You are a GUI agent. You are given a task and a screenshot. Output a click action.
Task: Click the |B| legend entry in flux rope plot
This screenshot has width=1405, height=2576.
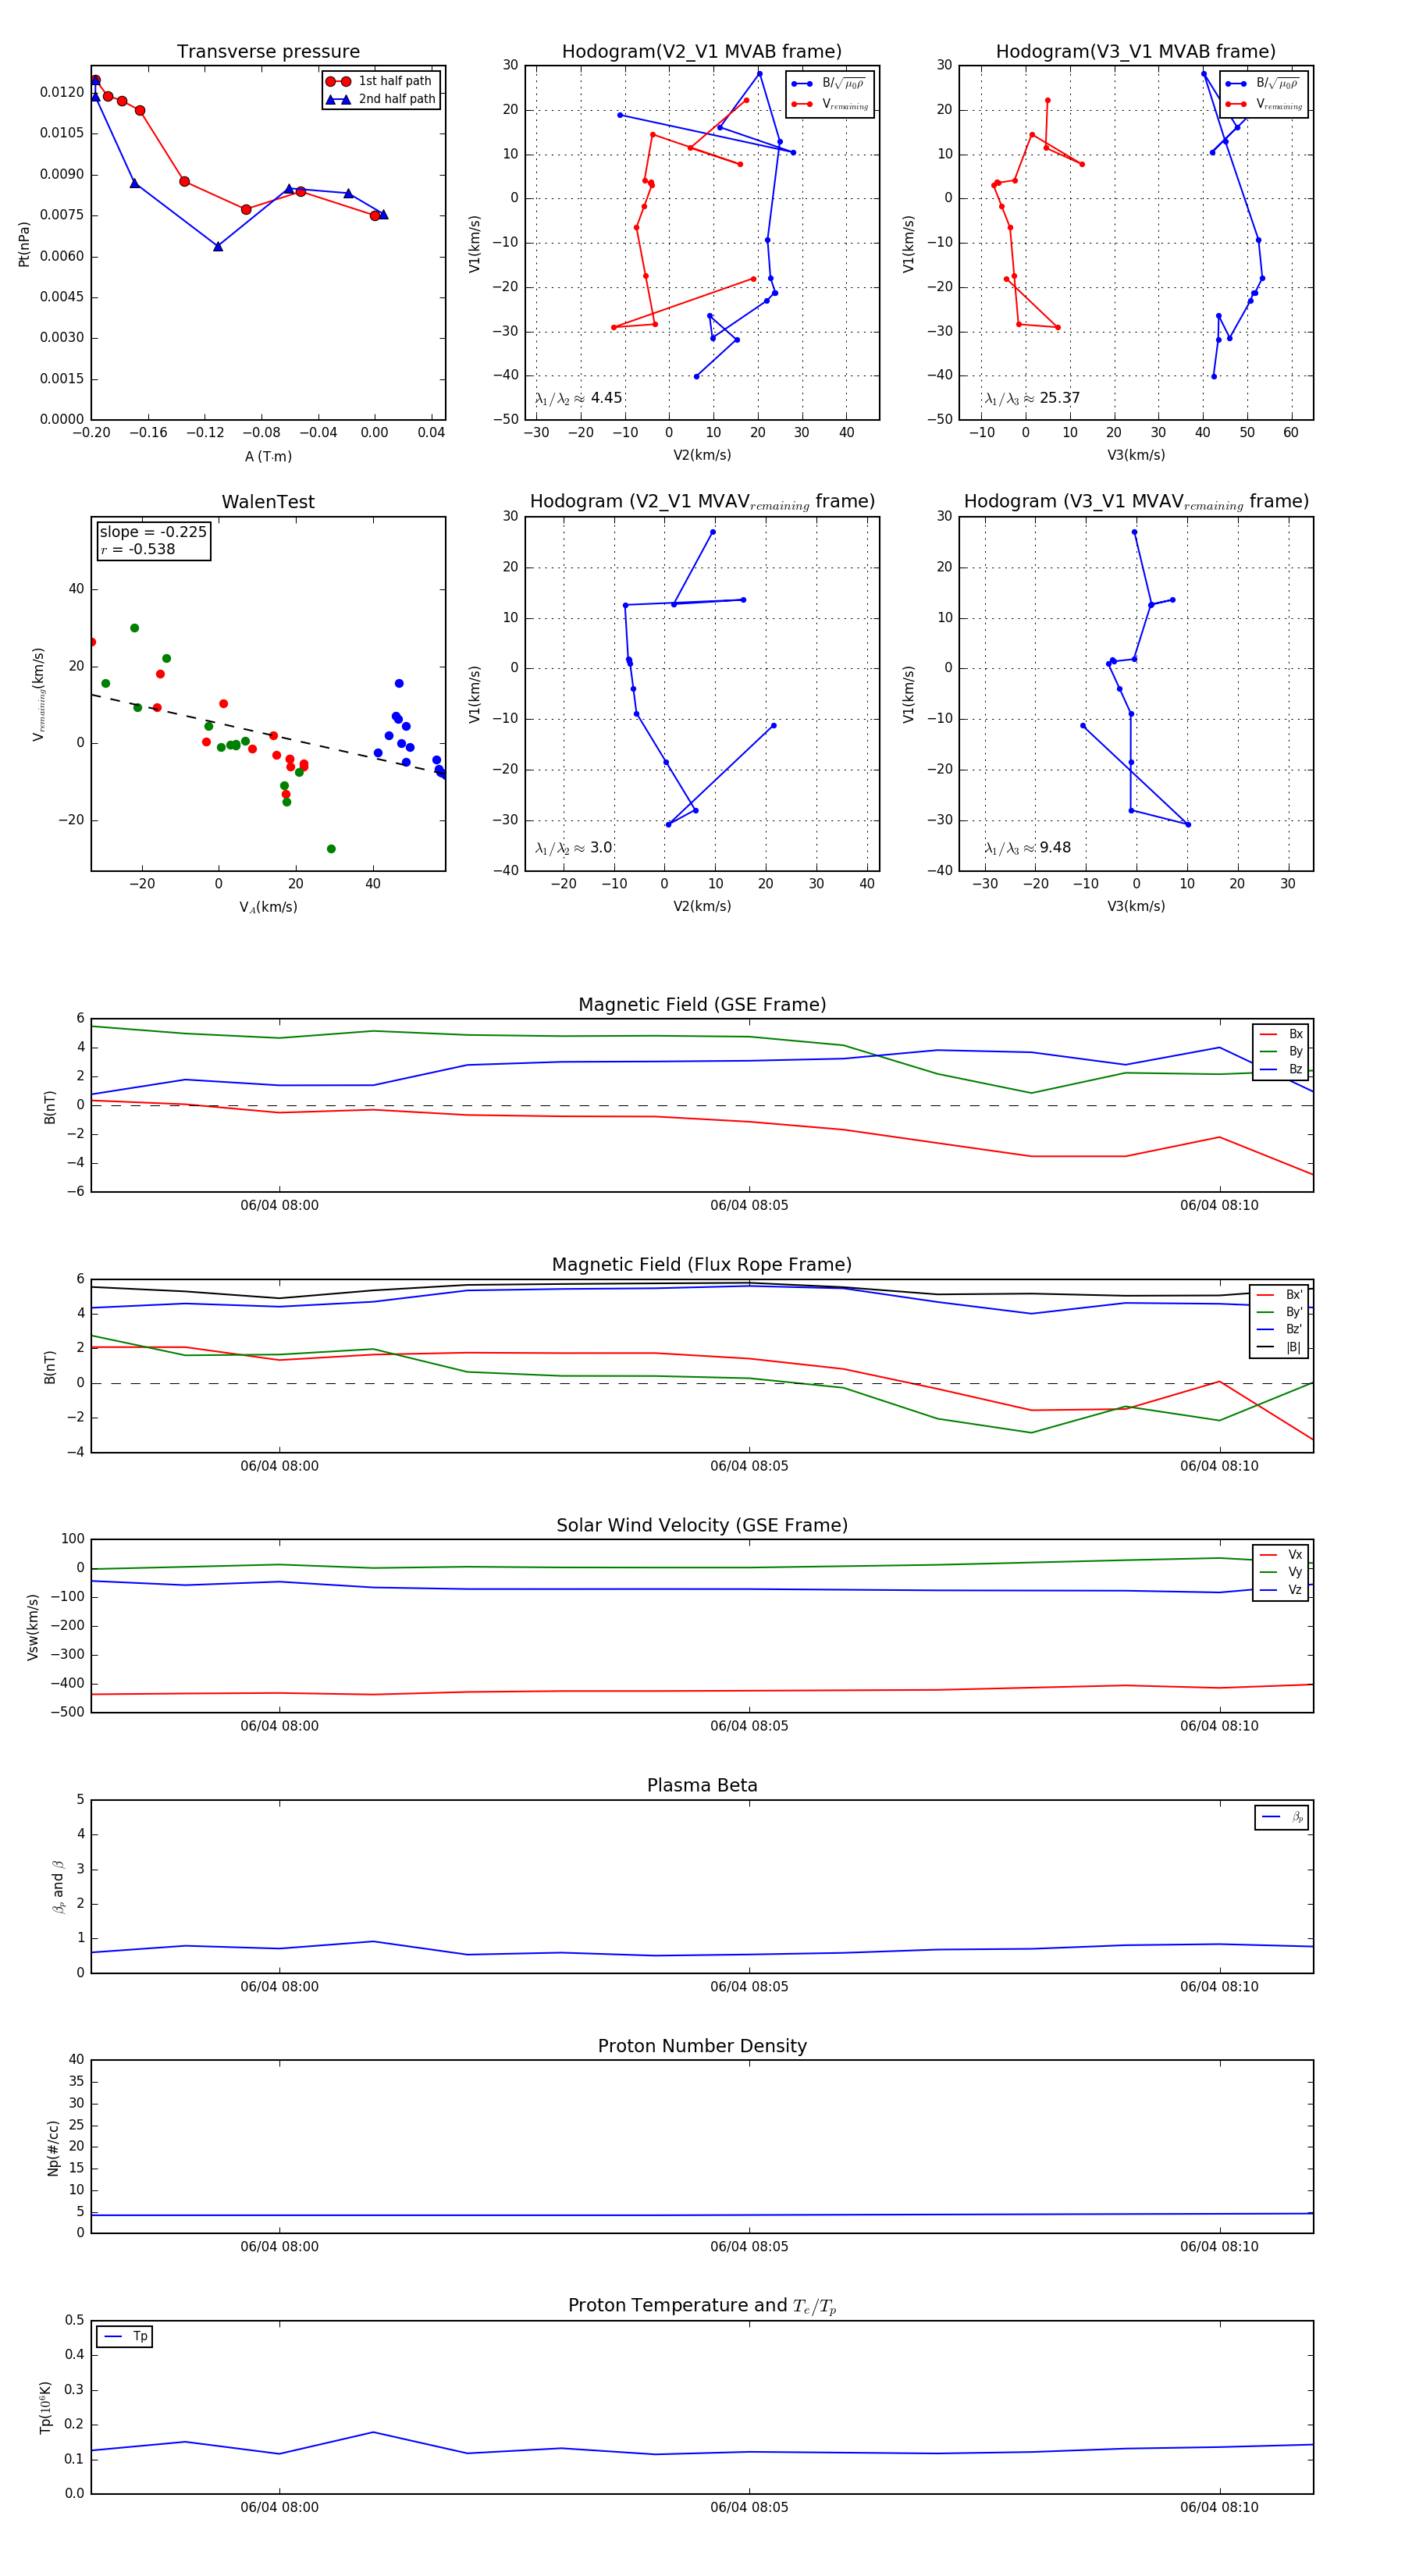point(1280,1347)
